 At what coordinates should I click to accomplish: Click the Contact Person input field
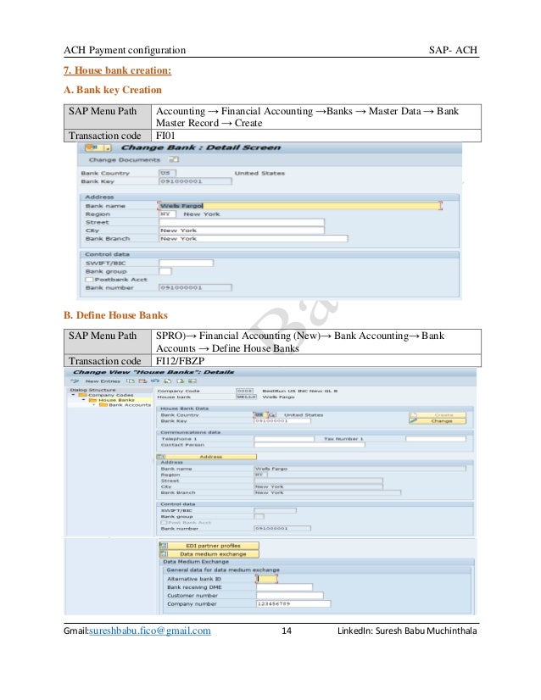(x=310, y=445)
